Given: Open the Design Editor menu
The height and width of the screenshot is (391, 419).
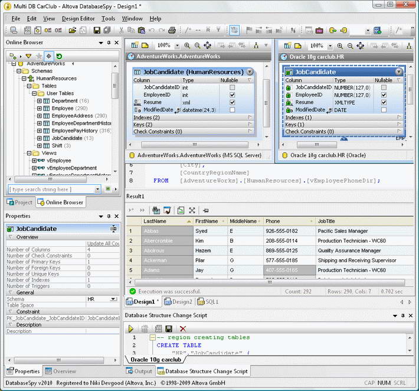Looking at the screenshot, I should pos(78,18).
